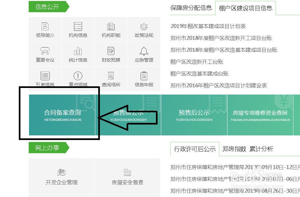Switch to the 行政许可后公示 tab

(x=194, y=149)
